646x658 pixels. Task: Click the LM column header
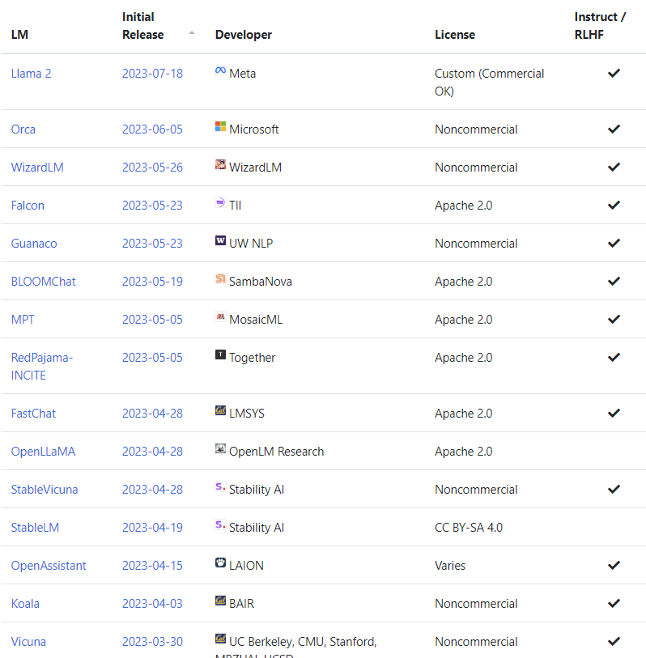19,35
